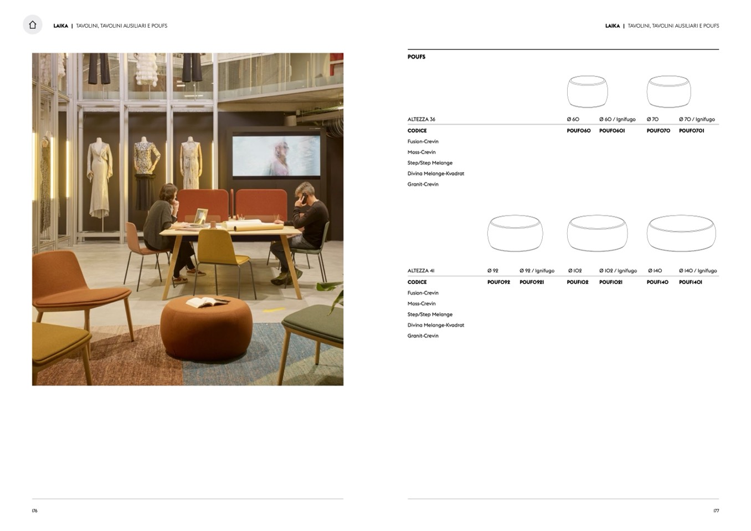Click product code POUF102

coord(578,282)
